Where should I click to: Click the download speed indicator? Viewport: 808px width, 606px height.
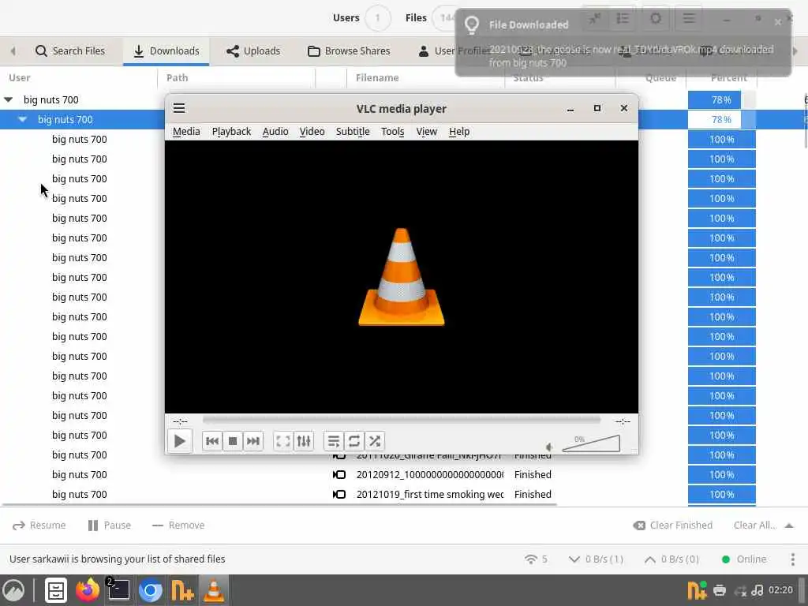tap(596, 559)
